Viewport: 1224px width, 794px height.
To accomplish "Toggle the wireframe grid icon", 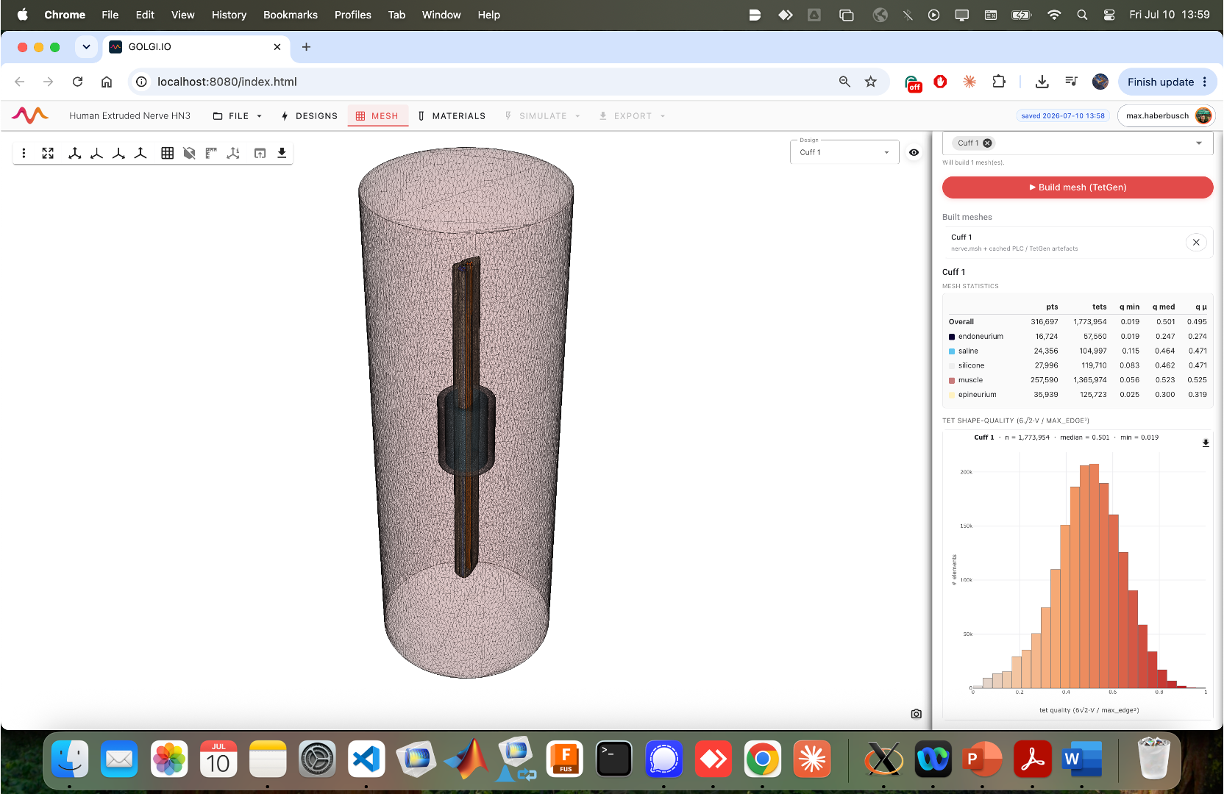I will (168, 153).
